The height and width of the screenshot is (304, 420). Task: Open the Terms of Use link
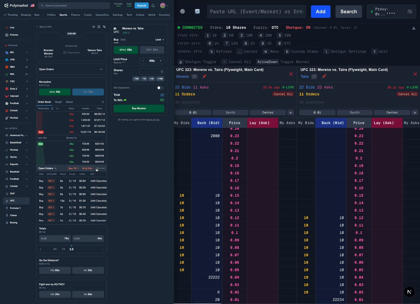point(153,120)
